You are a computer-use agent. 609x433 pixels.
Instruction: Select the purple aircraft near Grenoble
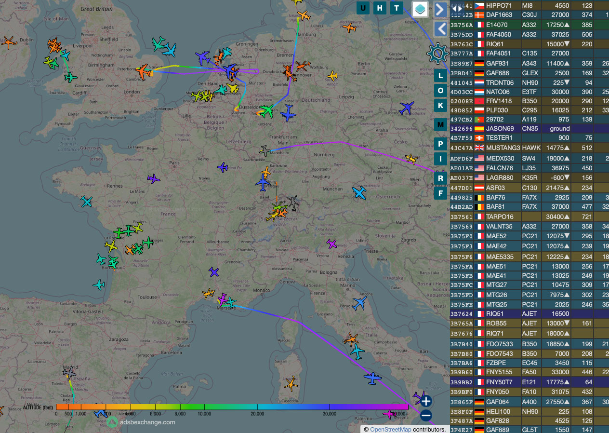point(214,272)
